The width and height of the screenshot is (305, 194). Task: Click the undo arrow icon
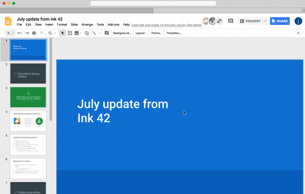pos(19,33)
